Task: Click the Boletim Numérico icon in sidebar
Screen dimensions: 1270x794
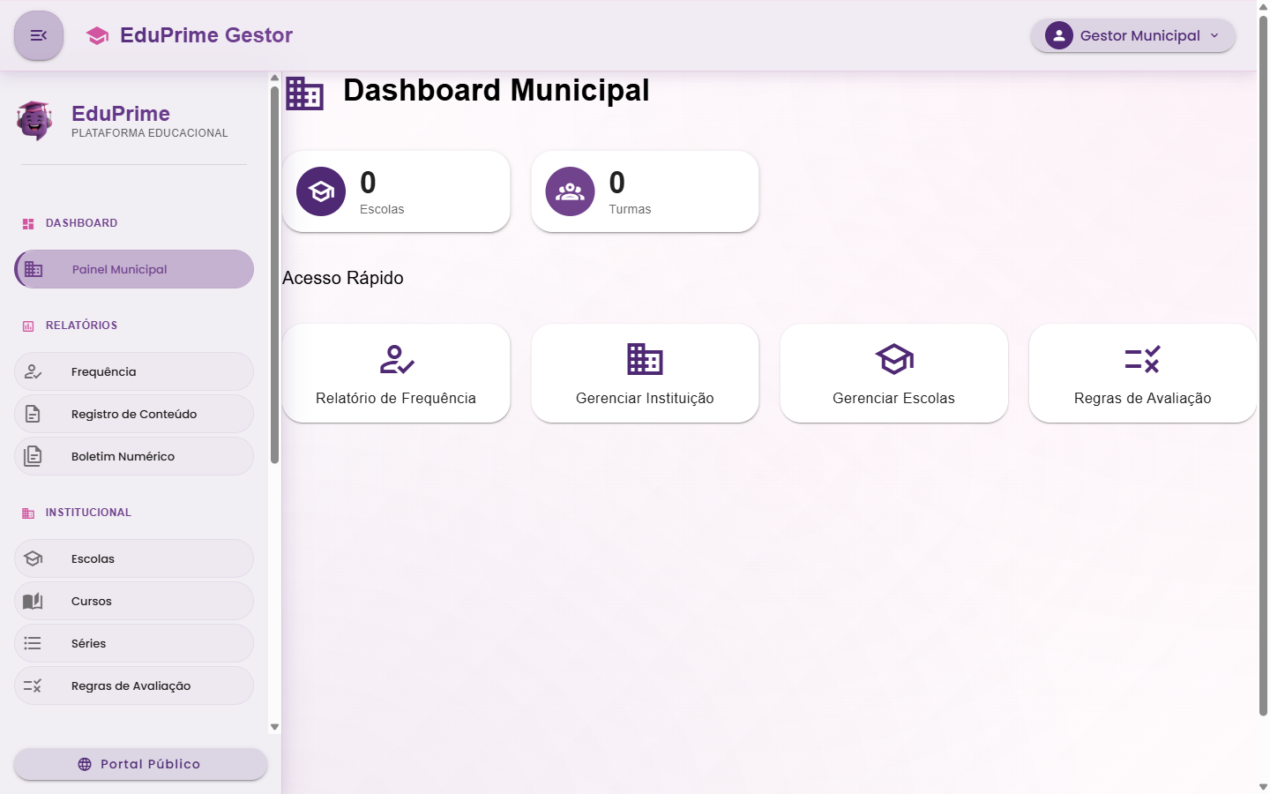Action: [x=33, y=456]
